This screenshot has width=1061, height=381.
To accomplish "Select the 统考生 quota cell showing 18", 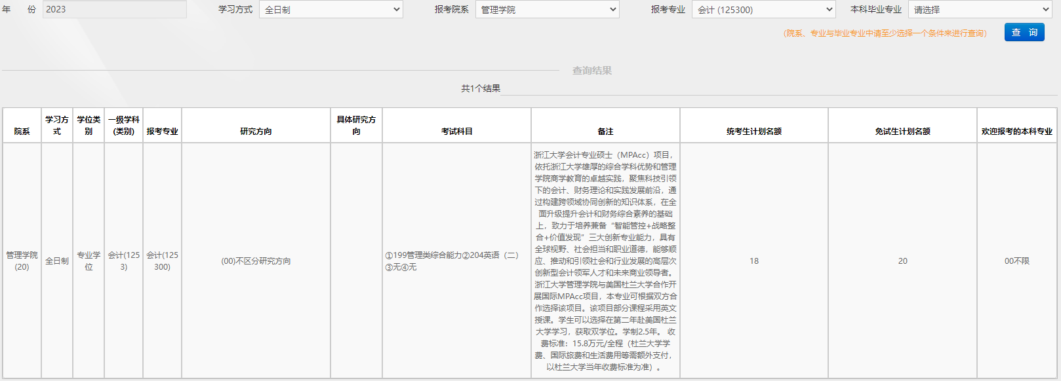I will [x=754, y=261].
